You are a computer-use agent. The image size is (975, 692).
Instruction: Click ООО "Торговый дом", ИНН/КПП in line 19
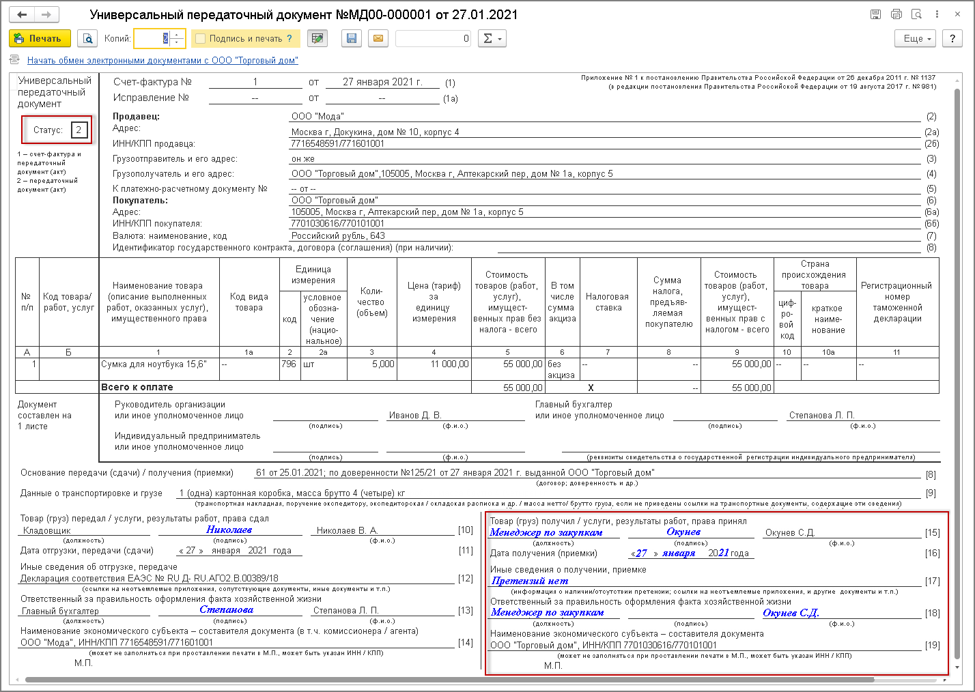click(x=604, y=646)
